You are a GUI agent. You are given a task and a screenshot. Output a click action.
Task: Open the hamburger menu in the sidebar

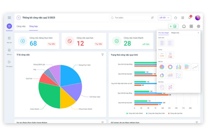(x=9, y=18)
